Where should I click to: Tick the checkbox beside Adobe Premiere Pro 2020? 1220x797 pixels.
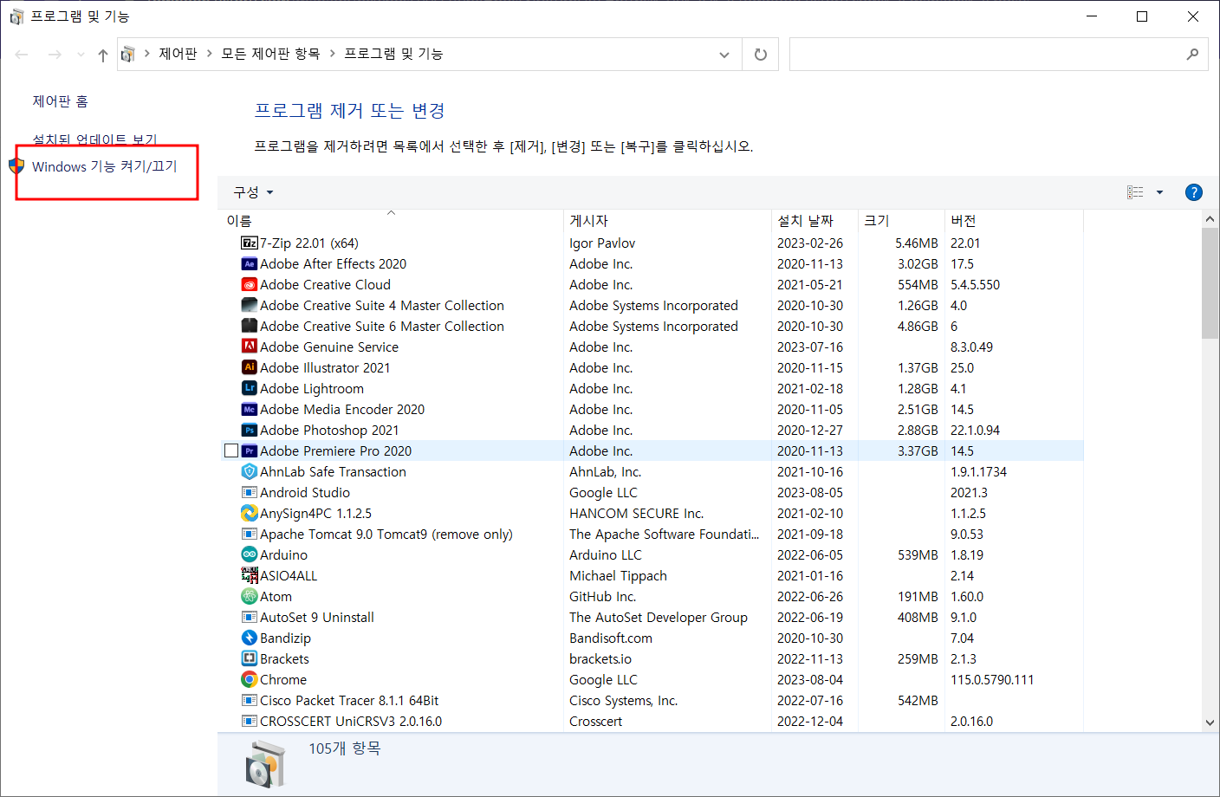[x=231, y=450]
